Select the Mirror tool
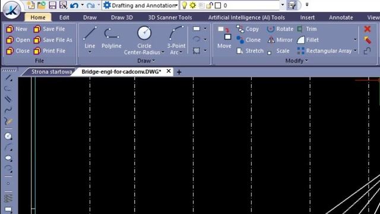 (x=280, y=40)
